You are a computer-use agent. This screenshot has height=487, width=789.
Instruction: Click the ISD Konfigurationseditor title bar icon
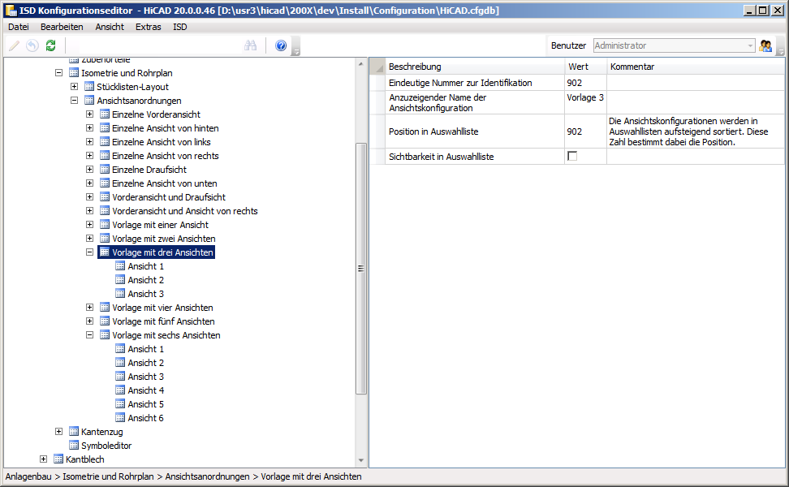pyautogui.click(x=11, y=10)
